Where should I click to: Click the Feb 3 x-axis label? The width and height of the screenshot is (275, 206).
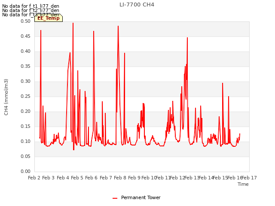[x=49, y=178]
